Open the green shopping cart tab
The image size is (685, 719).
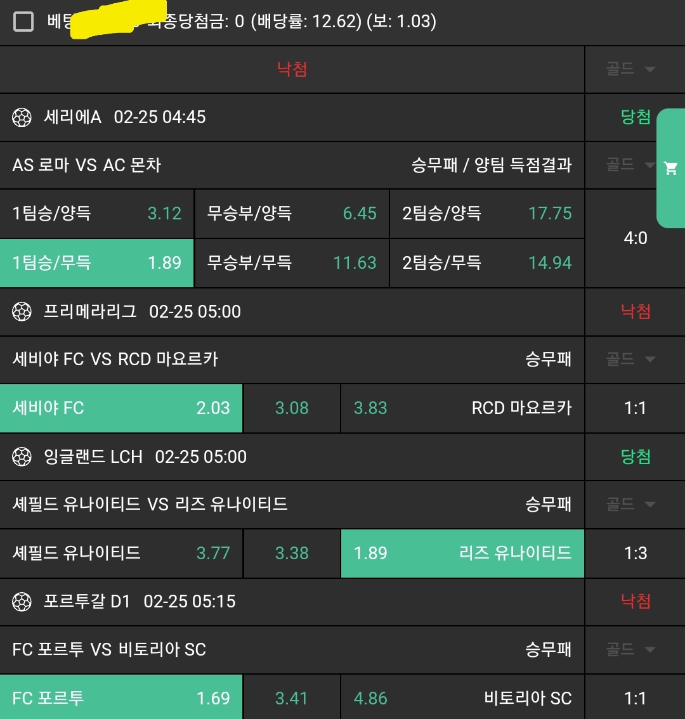(x=670, y=168)
